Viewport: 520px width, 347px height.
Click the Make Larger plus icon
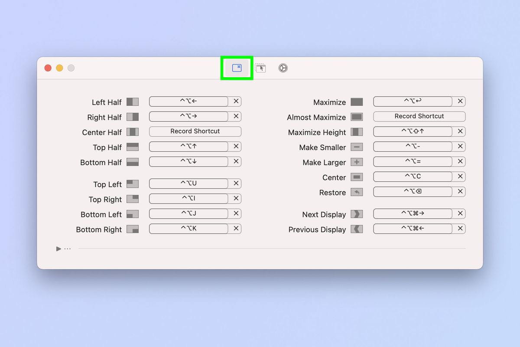357,162
